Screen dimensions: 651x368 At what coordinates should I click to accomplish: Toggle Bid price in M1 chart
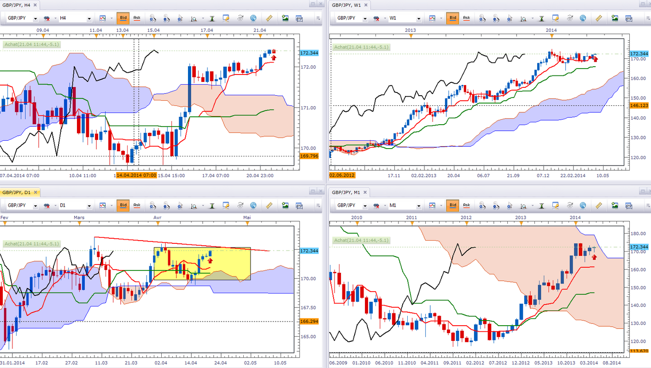(x=452, y=206)
